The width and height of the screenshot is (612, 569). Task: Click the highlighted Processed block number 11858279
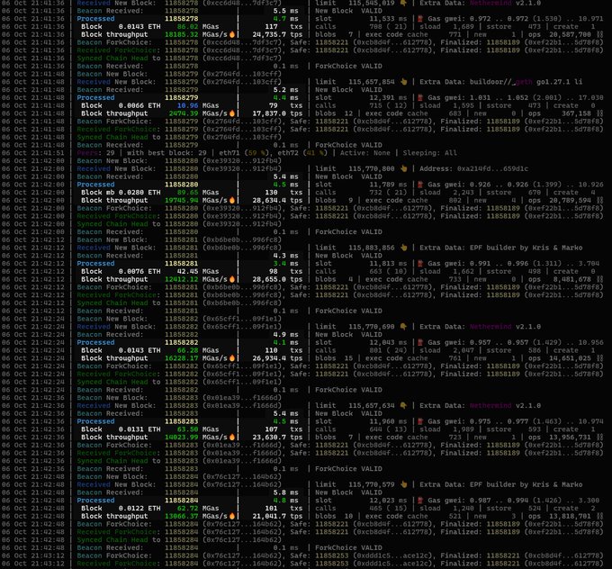click(181, 97)
